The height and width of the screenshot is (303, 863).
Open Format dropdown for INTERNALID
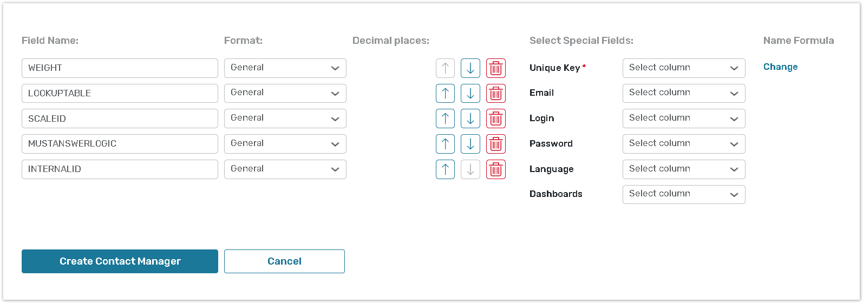(285, 169)
